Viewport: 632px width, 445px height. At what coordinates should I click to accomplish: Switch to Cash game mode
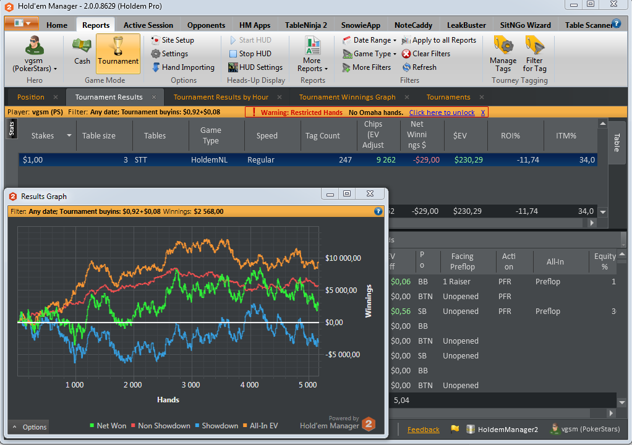82,51
